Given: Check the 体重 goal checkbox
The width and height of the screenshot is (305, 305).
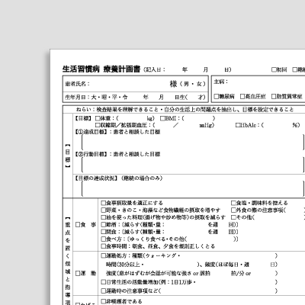Looking at the screenshot, I should point(98,118).
